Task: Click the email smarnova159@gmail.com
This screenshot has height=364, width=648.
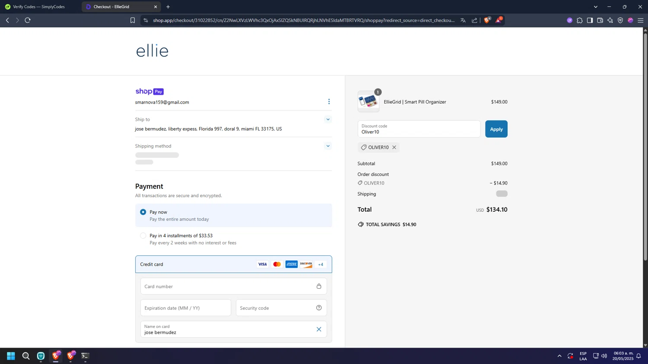Action: pos(162,102)
